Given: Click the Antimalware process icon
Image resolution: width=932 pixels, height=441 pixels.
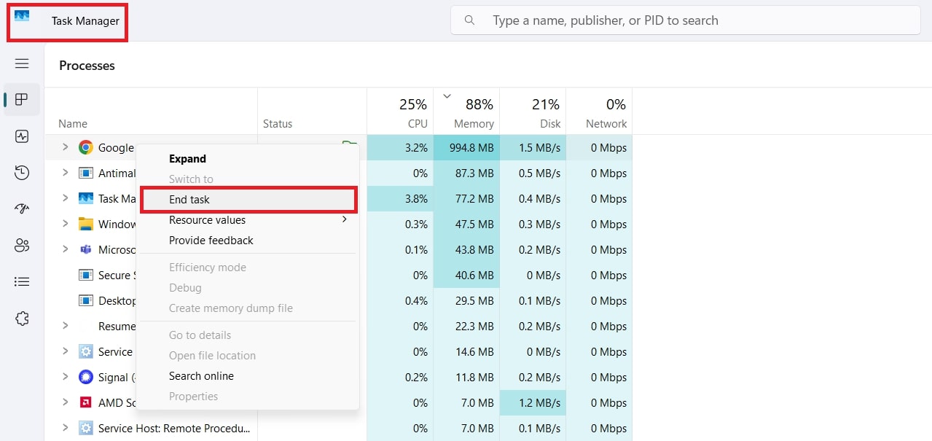Looking at the screenshot, I should [x=86, y=173].
